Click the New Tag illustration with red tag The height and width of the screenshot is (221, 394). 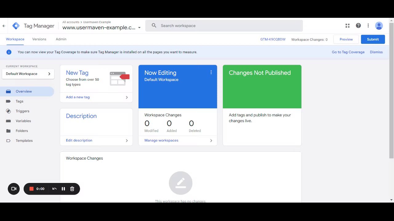point(119,79)
